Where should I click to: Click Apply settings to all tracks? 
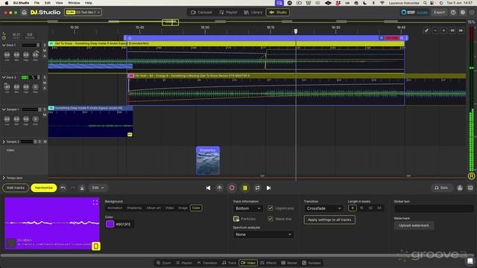tap(329, 220)
